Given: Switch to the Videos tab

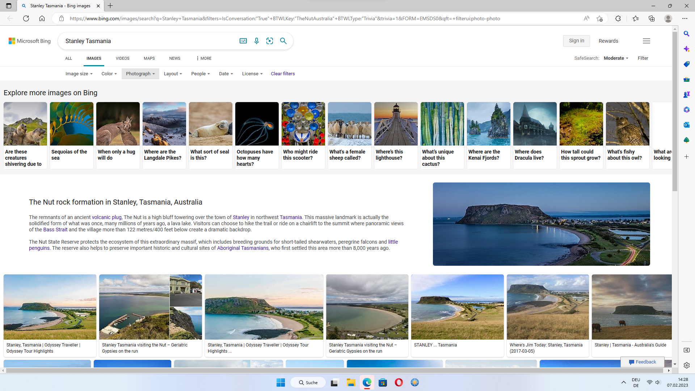Looking at the screenshot, I should (x=122, y=58).
